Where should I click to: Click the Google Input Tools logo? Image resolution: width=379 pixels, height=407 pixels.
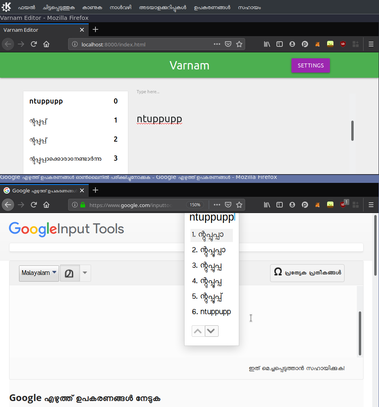[67, 229]
